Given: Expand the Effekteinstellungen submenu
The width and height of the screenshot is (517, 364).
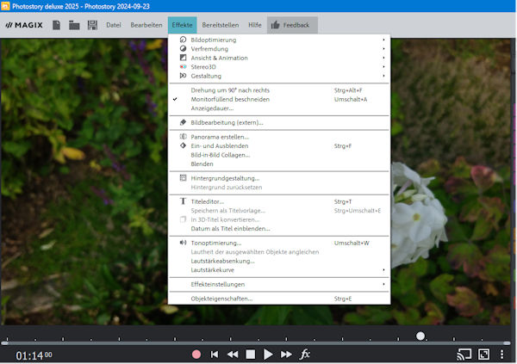Looking at the screenshot, I should (x=279, y=284).
